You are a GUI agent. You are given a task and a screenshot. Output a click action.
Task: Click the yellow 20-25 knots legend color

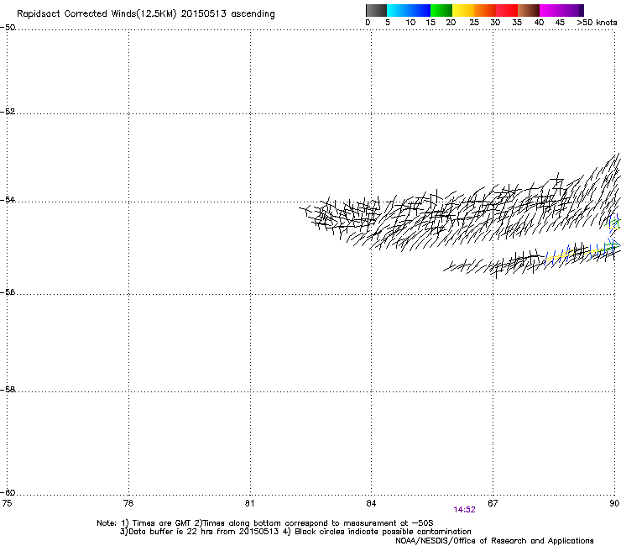click(x=463, y=10)
